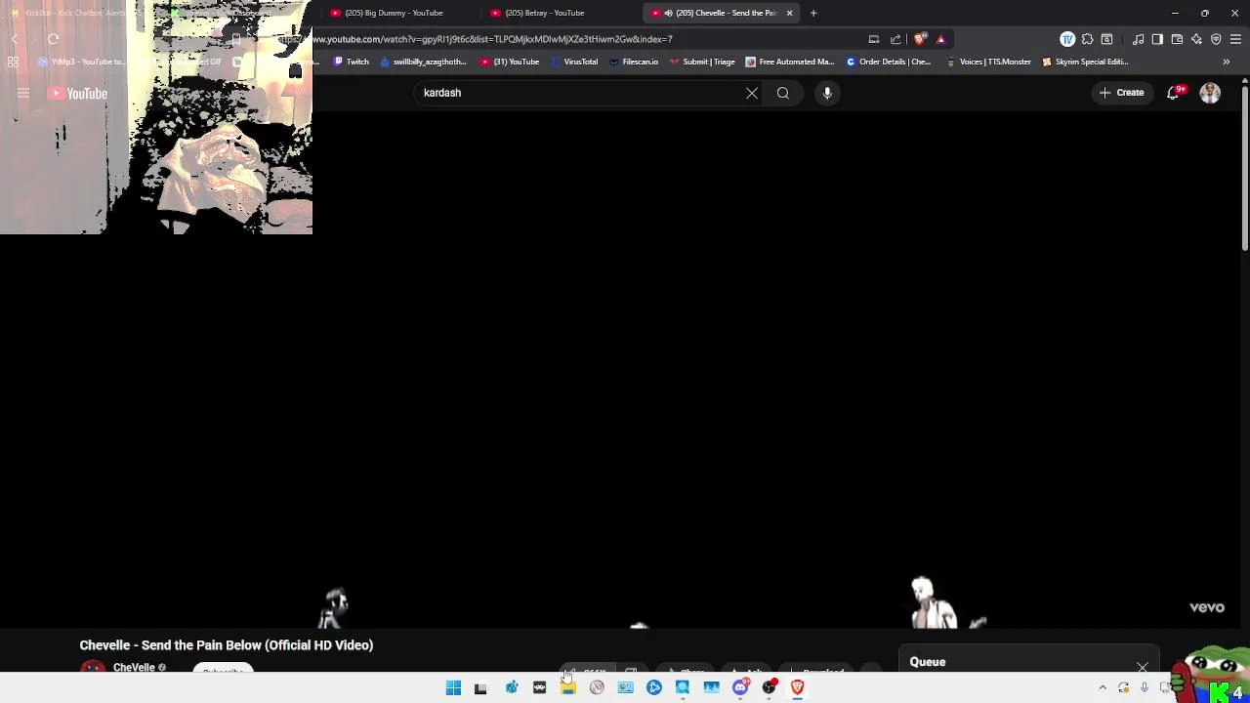Click the Brave Rewards triangle icon
The width and height of the screenshot is (1250, 703).
click(x=940, y=39)
